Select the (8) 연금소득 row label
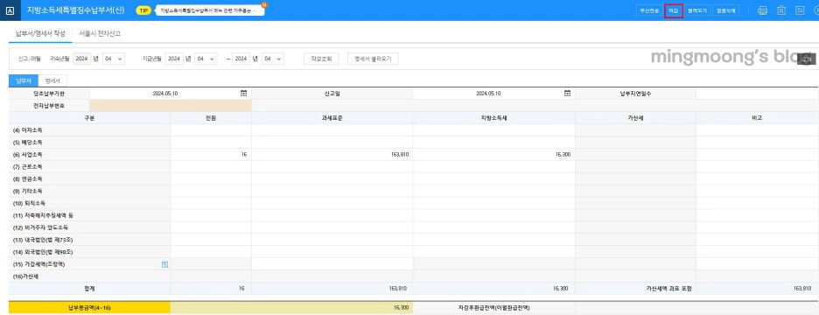819x315 pixels. [28, 178]
